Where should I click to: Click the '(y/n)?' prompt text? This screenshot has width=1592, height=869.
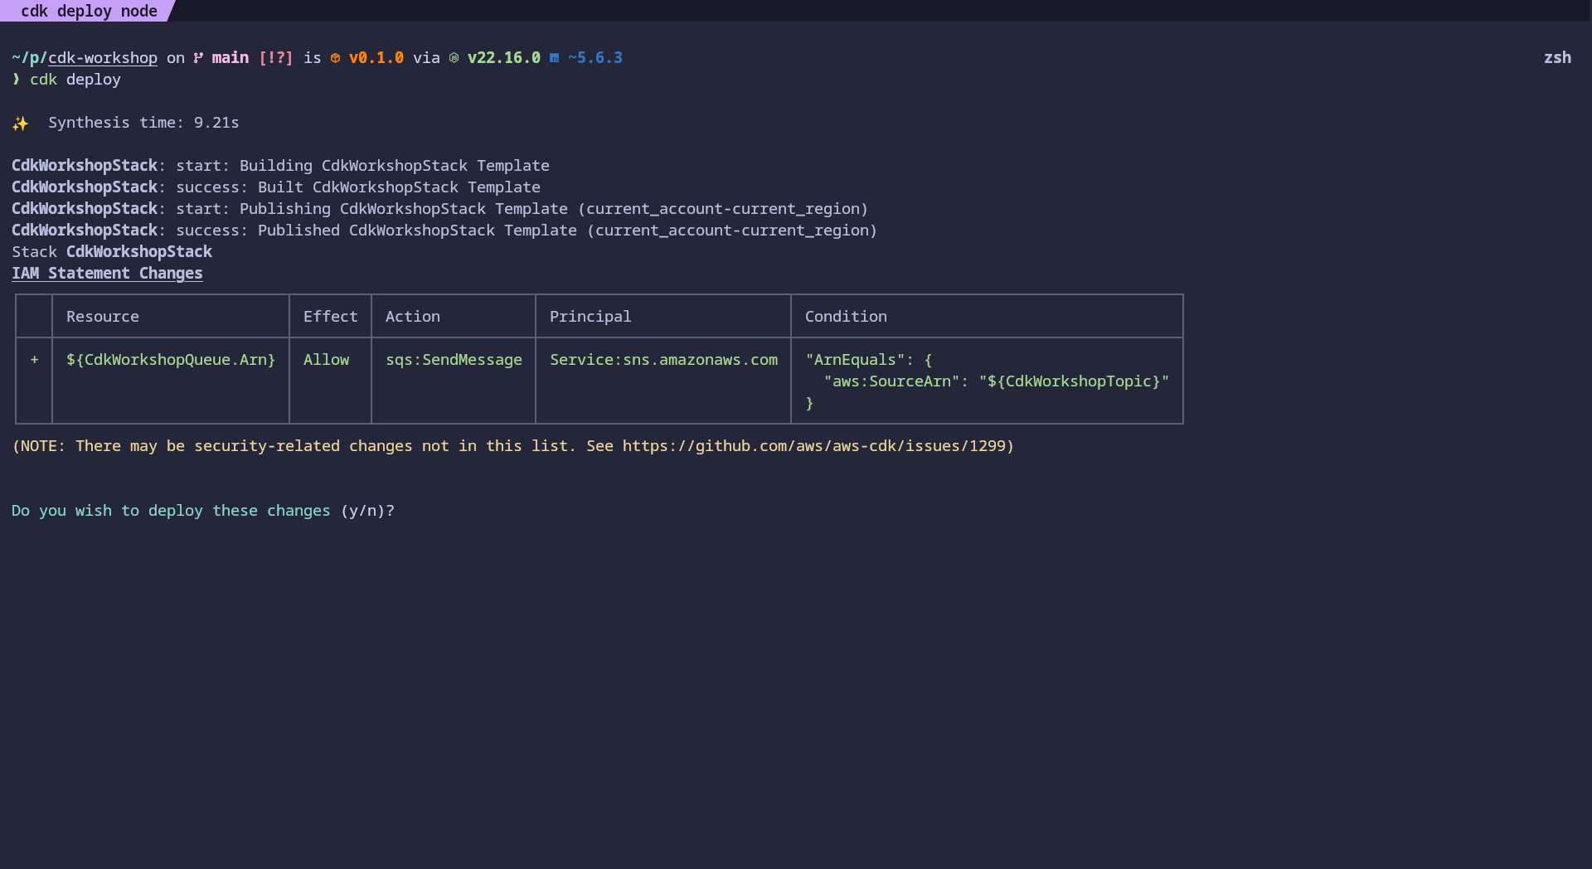[x=367, y=511]
